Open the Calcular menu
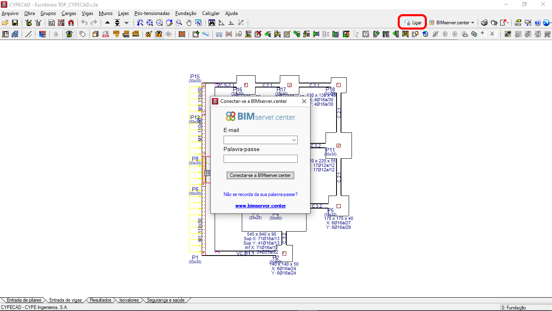The image size is (552, 311). 211,13
